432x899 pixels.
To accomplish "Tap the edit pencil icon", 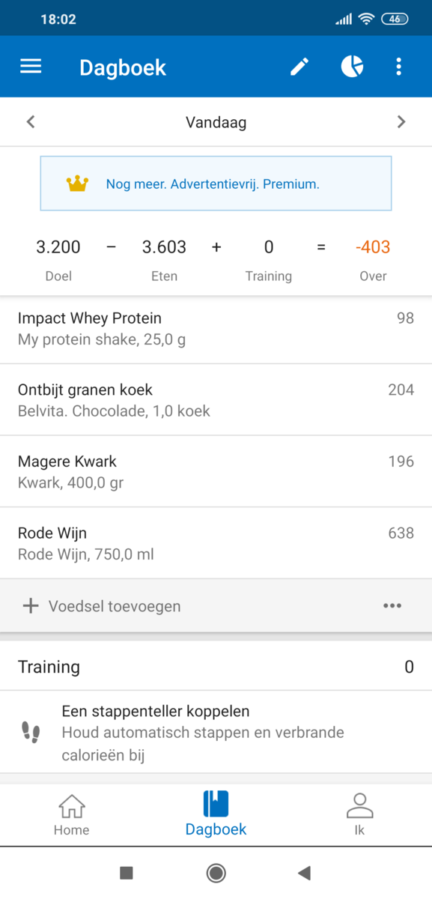I will pyautogui.click(x=299, y=66).
